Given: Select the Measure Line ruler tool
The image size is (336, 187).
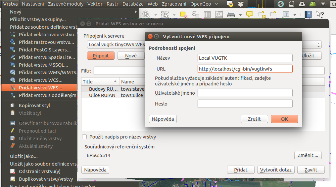Looking at the screenshot, I should click(x=231, y=15).
